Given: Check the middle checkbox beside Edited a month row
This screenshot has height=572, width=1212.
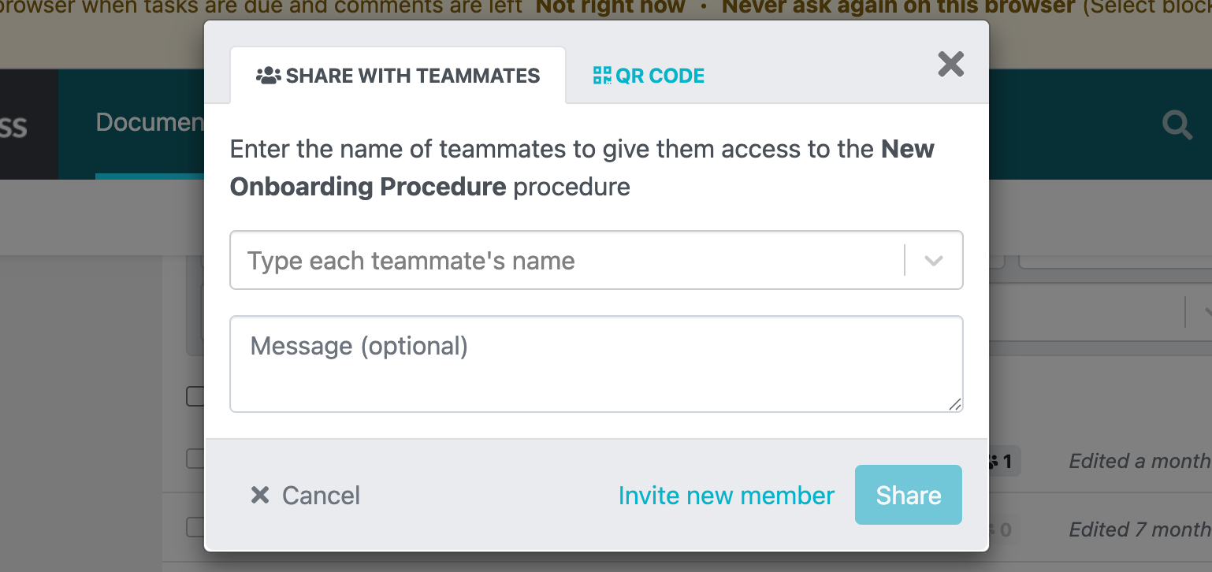Looking at the screenshot, I should pos(195,458).
